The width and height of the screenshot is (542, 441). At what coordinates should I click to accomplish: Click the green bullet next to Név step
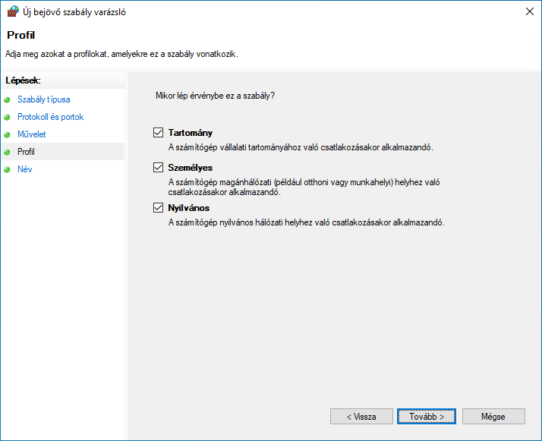(8, 169)
